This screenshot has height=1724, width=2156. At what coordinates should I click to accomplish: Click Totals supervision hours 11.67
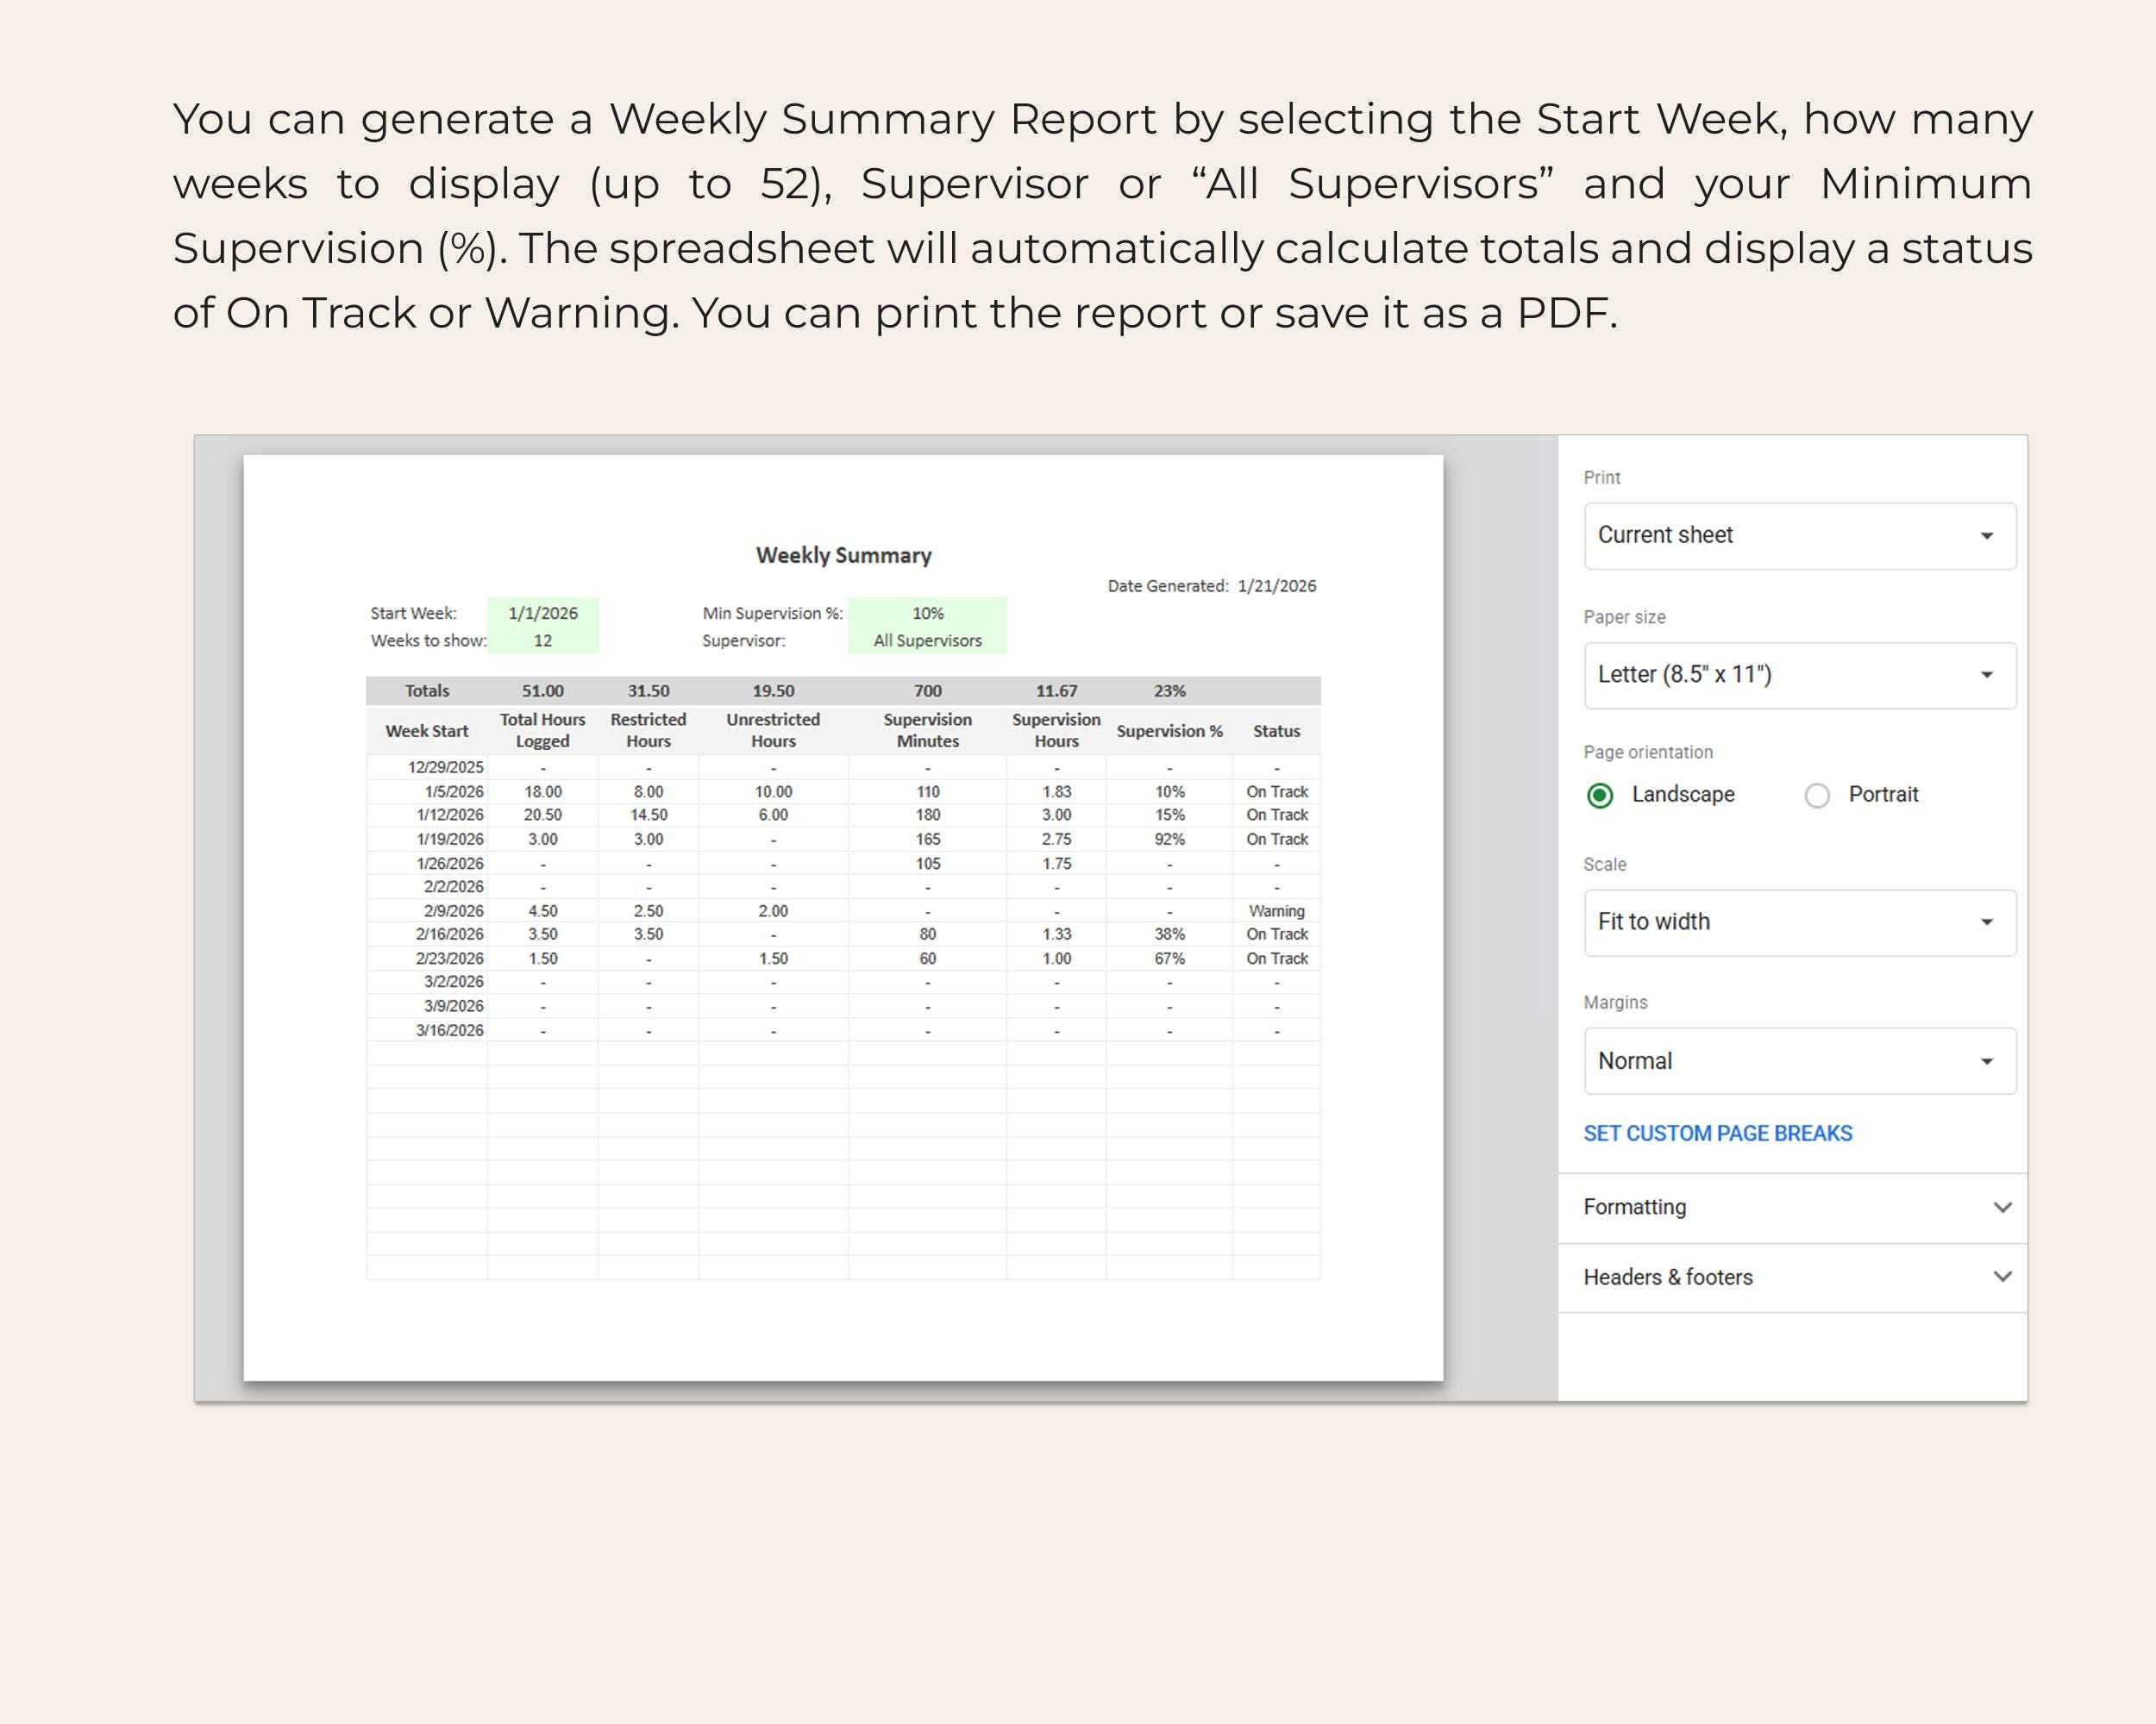click(x=1056, y=691)
